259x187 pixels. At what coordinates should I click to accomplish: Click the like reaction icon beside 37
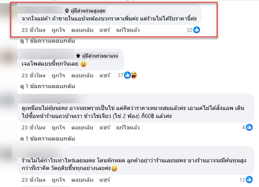pyautogui.click(x=127, y=75)
